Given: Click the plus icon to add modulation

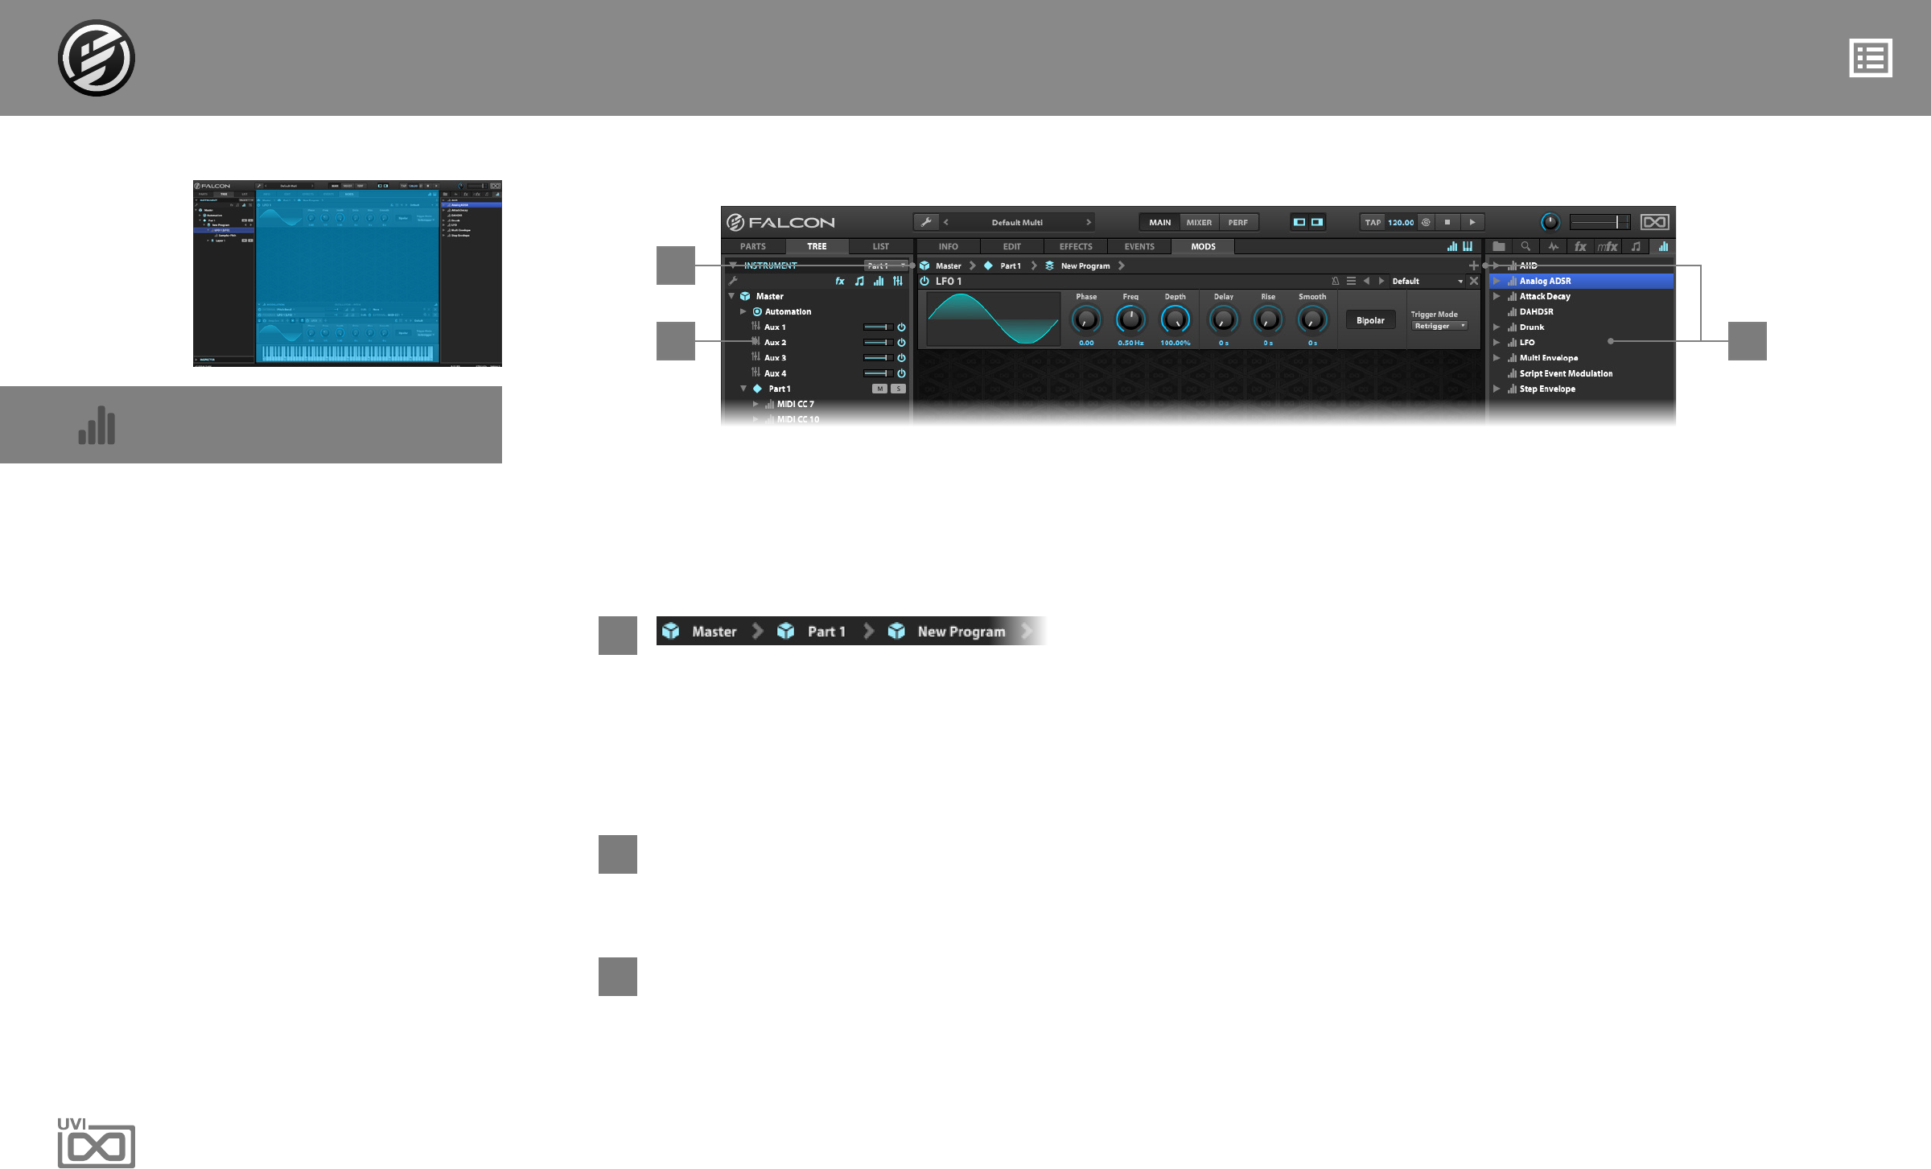Looking at the screenshot, I should [1473, 265].
